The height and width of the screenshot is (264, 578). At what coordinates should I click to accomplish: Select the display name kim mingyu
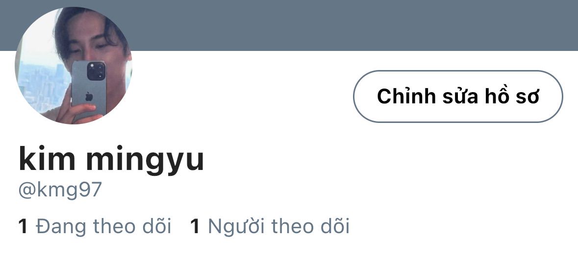tap(111, 160)
